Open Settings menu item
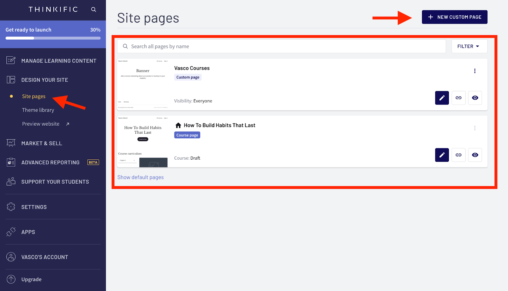The width and height of the screenshot is (508, 291). click(x=34, y=207)
